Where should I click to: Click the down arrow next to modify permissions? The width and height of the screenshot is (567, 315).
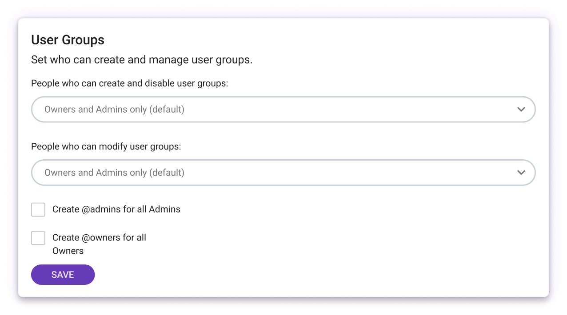click(521, 173)
